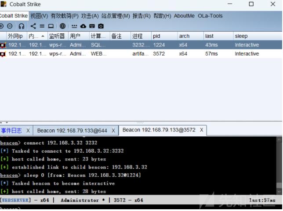Sort by the 备注 column header

(x=120, y=36)
